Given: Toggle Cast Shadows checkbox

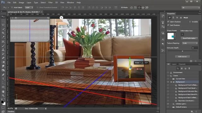Looking at the screenshot, I should [x=168, y=25].
